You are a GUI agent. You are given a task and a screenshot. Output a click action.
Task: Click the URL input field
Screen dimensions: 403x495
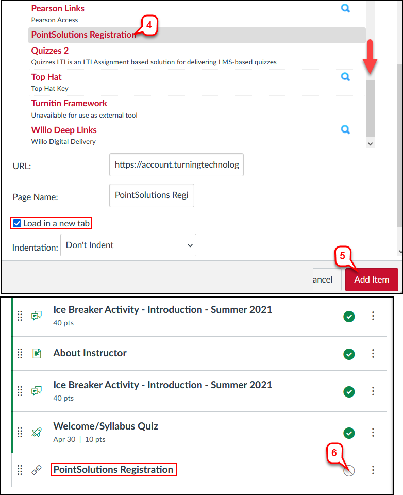176,165
